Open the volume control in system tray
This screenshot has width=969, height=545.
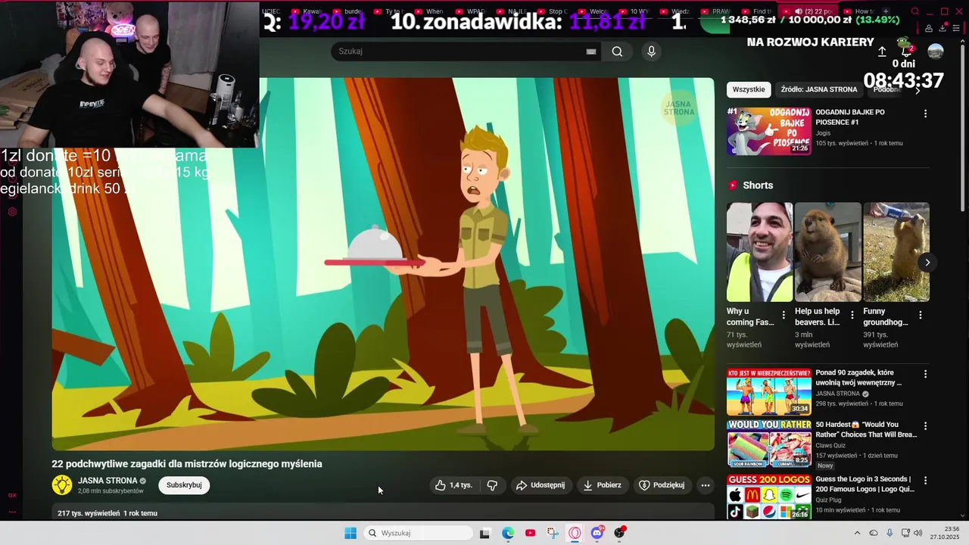point(918,533)
